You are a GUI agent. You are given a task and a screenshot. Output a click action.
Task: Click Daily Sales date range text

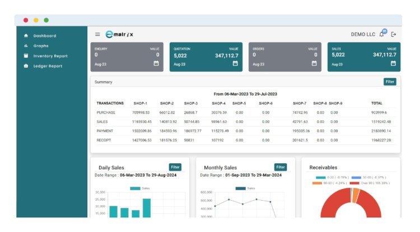coord(136,175)
